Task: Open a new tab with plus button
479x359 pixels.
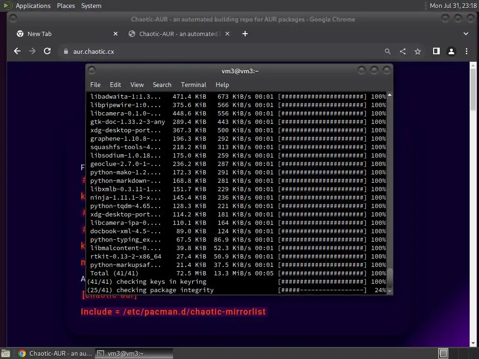Action: point(245,34)
